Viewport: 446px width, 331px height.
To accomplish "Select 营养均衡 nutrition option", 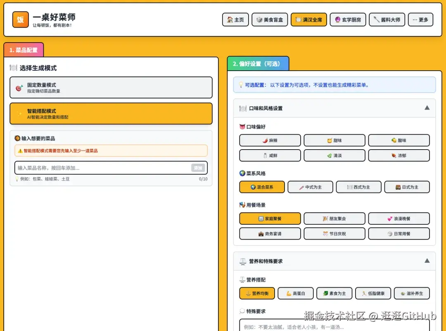I will 257,293.
